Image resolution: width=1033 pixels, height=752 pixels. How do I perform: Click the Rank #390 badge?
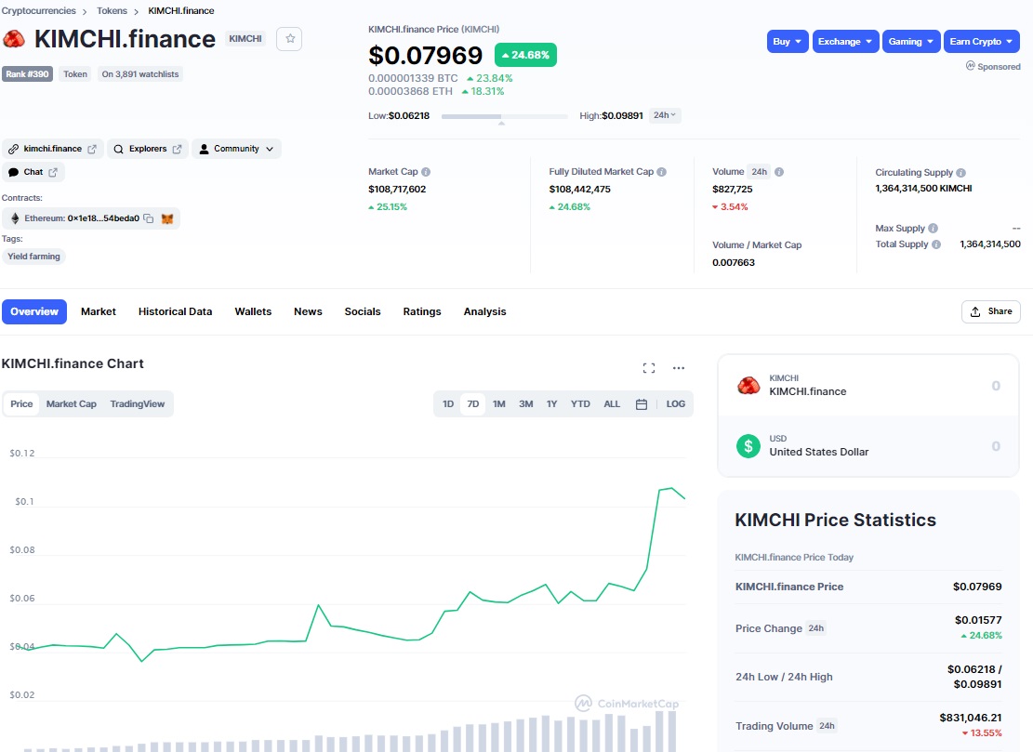pyautogui.click(x=27, y=74)
